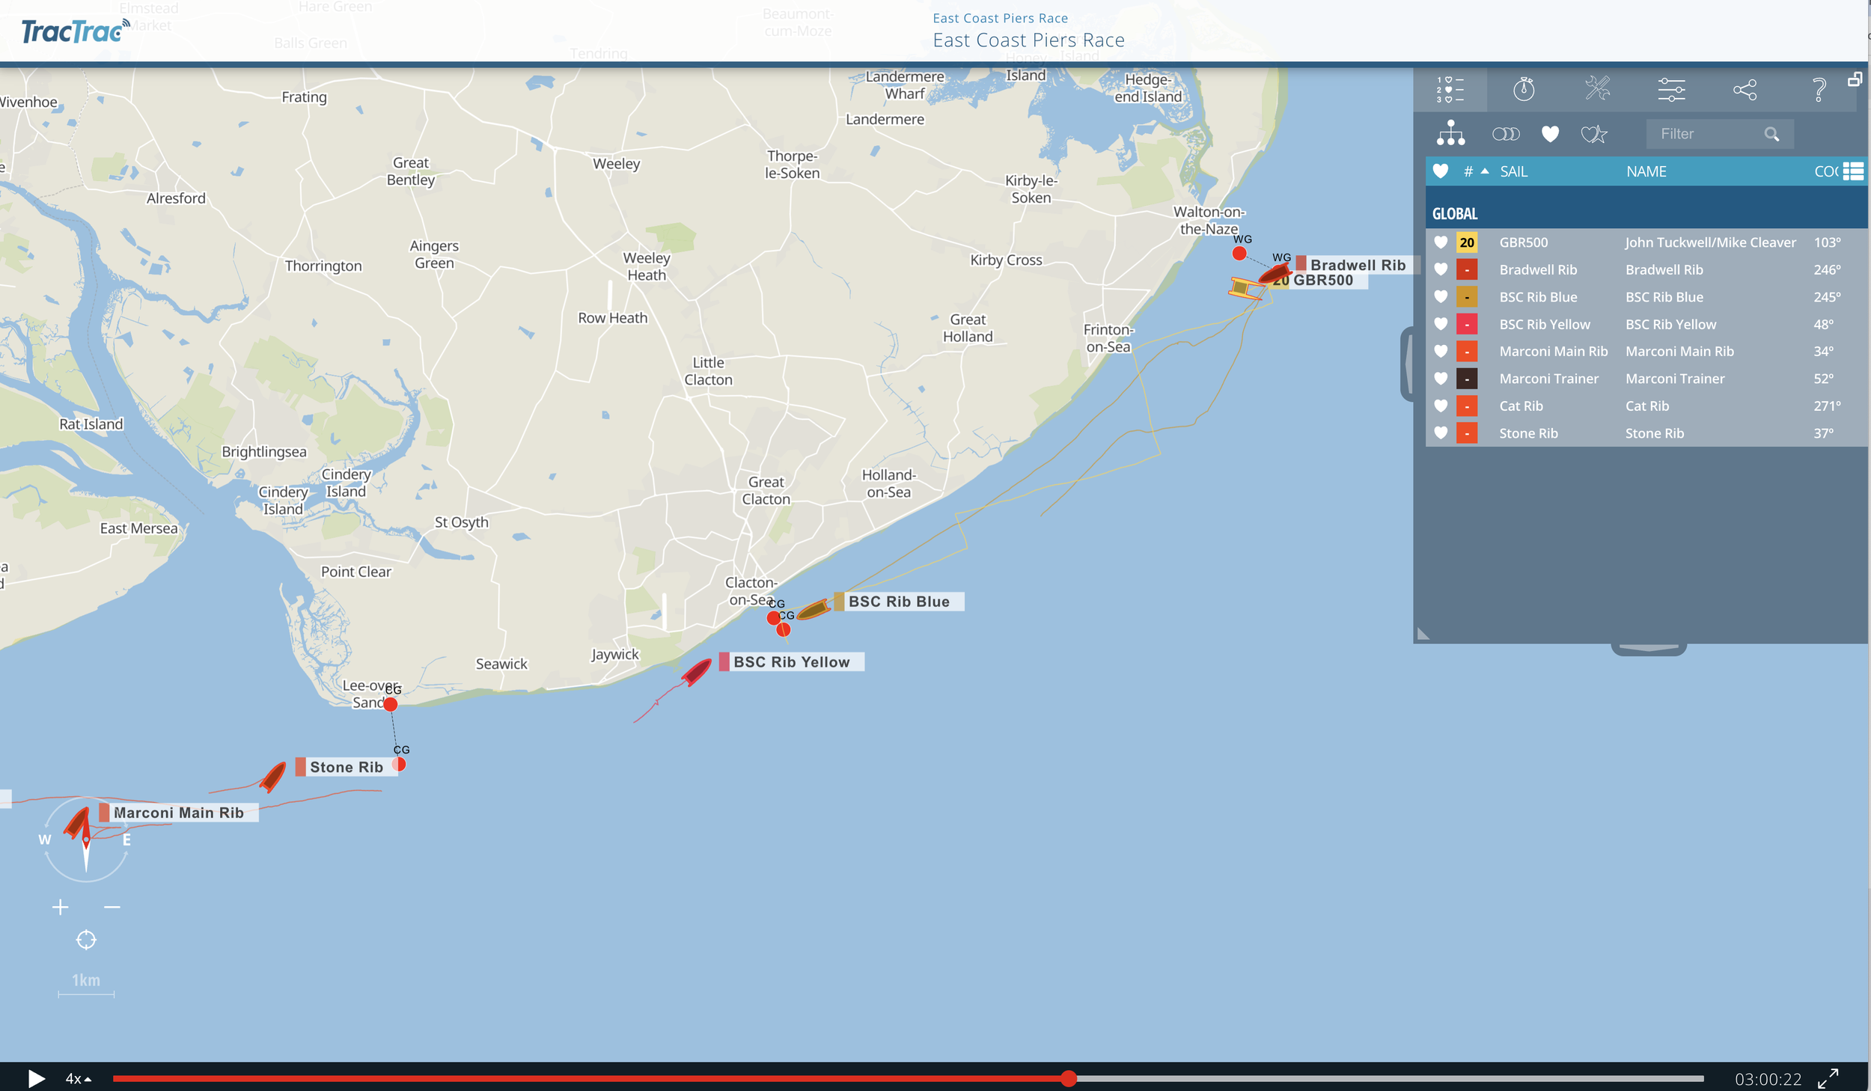
Task: Open the help question mark icon
Action: [x=1819, y=90]
